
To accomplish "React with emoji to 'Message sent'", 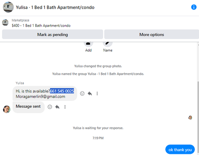I will 50,107.
